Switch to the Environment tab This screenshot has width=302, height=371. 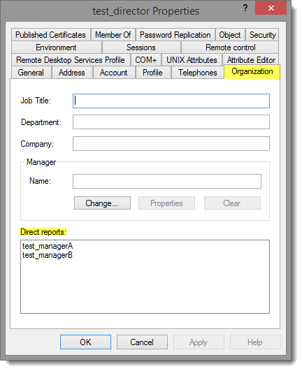[57, 48]
